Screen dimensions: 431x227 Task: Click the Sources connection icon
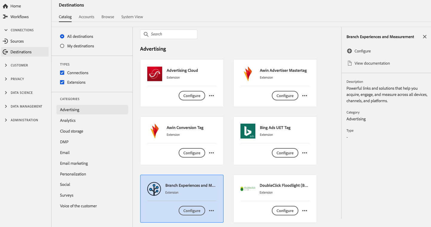click(x=5, y=41)
